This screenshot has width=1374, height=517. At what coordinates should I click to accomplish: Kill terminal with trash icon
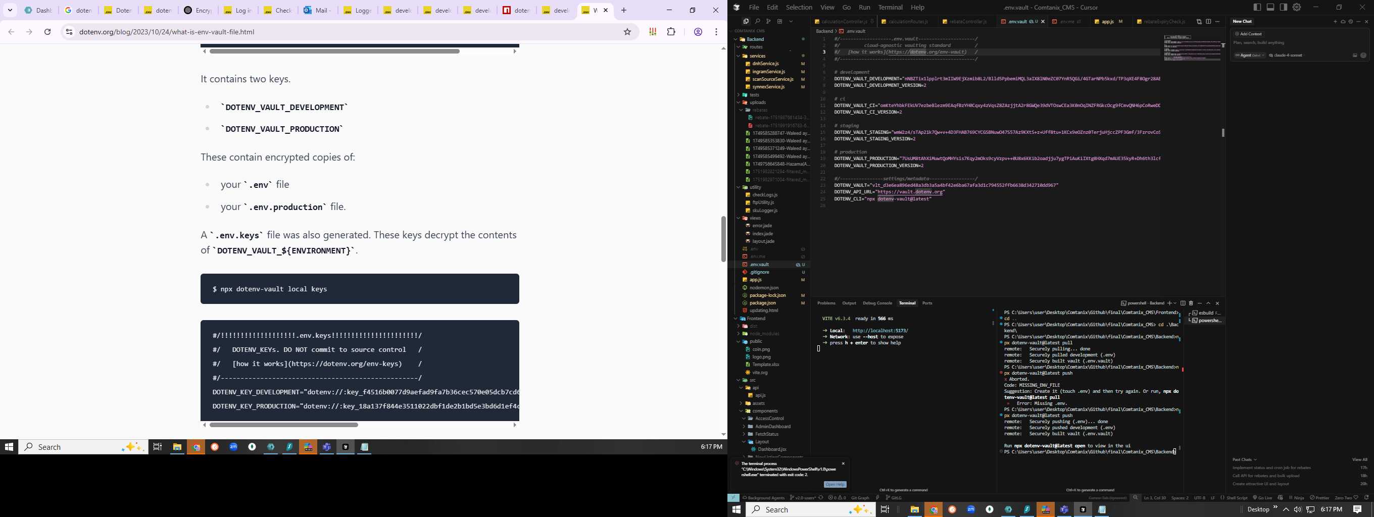pyautogui.click(x=1191, y=303)
